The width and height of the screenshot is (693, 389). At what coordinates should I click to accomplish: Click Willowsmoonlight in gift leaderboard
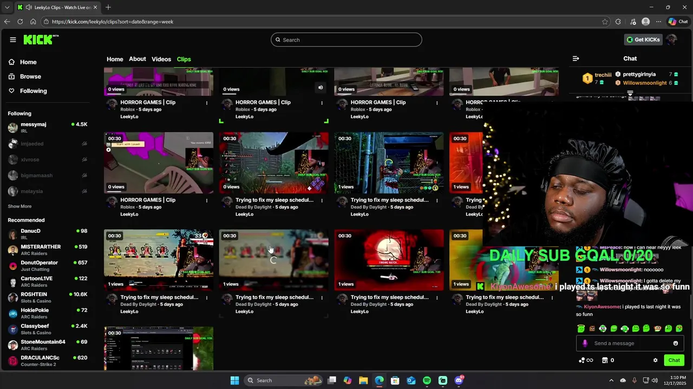[645, 83]
